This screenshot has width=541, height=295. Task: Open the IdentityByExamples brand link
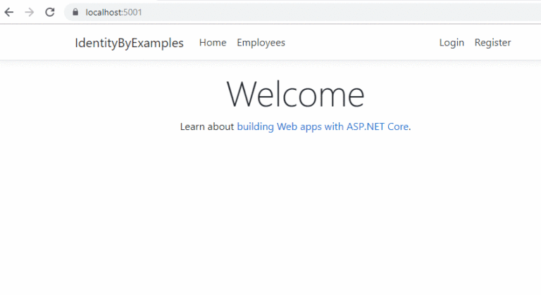point(129,43)
